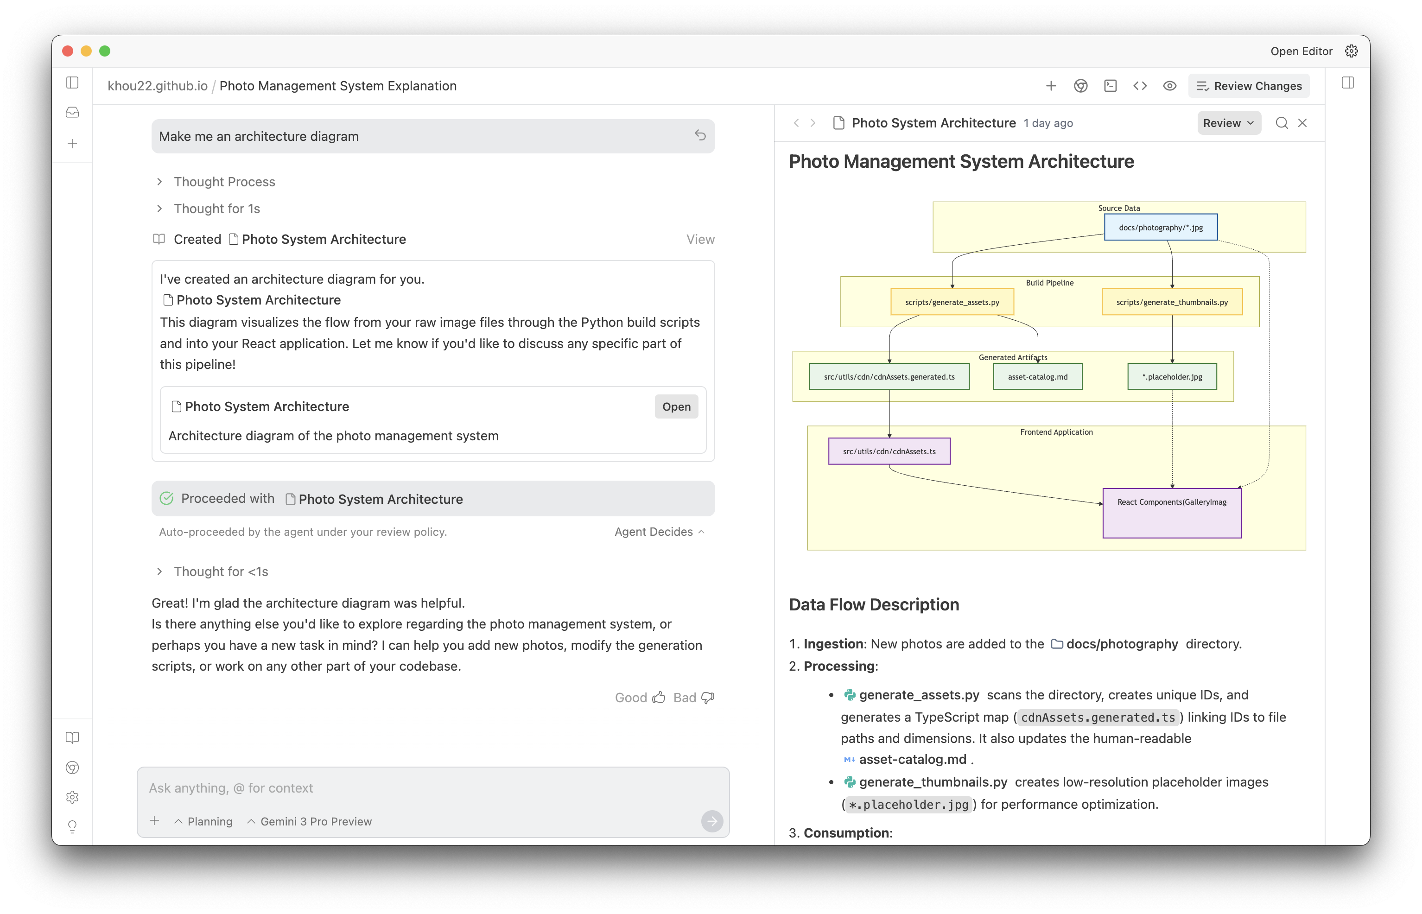Click the Review Changes button
1422x914 pixels.
[1248, 86]
